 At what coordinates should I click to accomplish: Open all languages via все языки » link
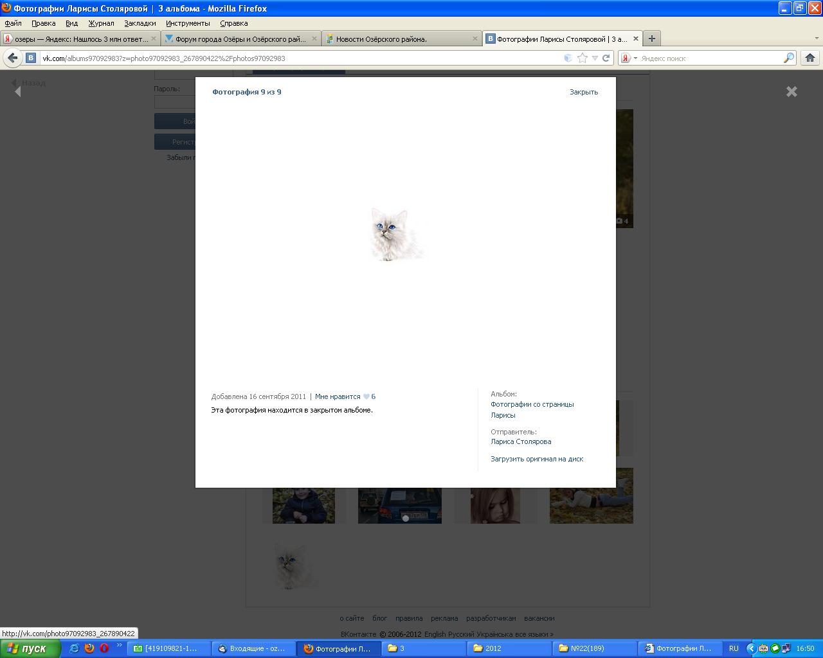[x=534, y=634]
